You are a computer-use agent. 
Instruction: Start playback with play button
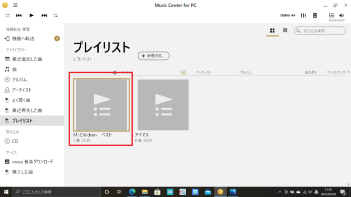point(31,15)
